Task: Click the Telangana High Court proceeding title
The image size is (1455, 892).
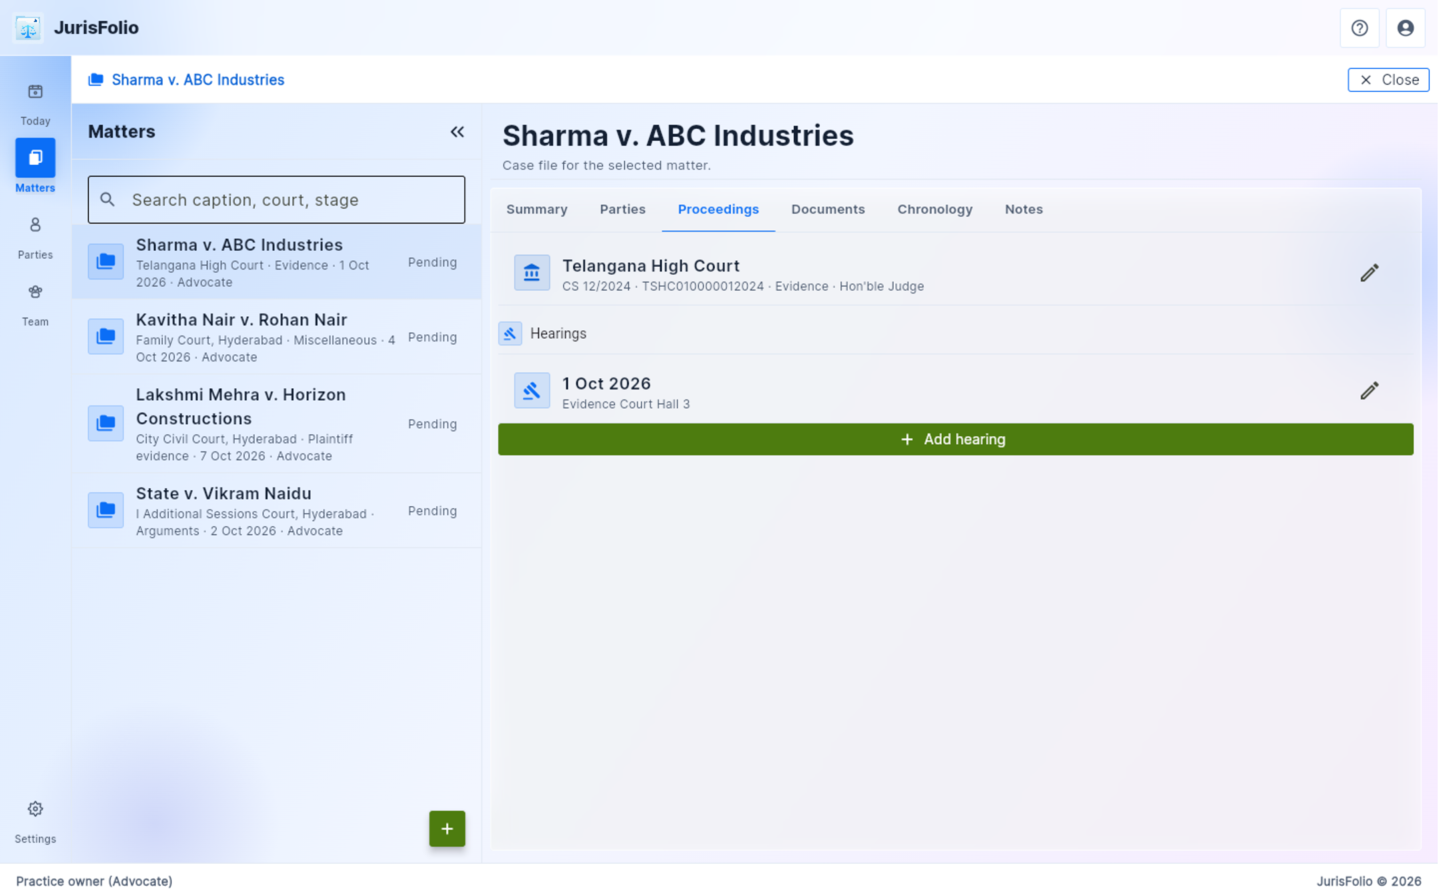Action: tap(651, 266)
